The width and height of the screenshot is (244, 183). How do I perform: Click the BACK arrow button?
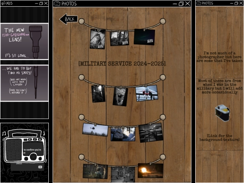69,19
